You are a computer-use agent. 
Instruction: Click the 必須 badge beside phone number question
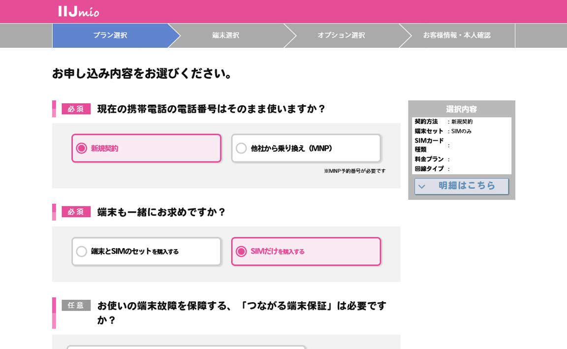click(x=76, y=109)
